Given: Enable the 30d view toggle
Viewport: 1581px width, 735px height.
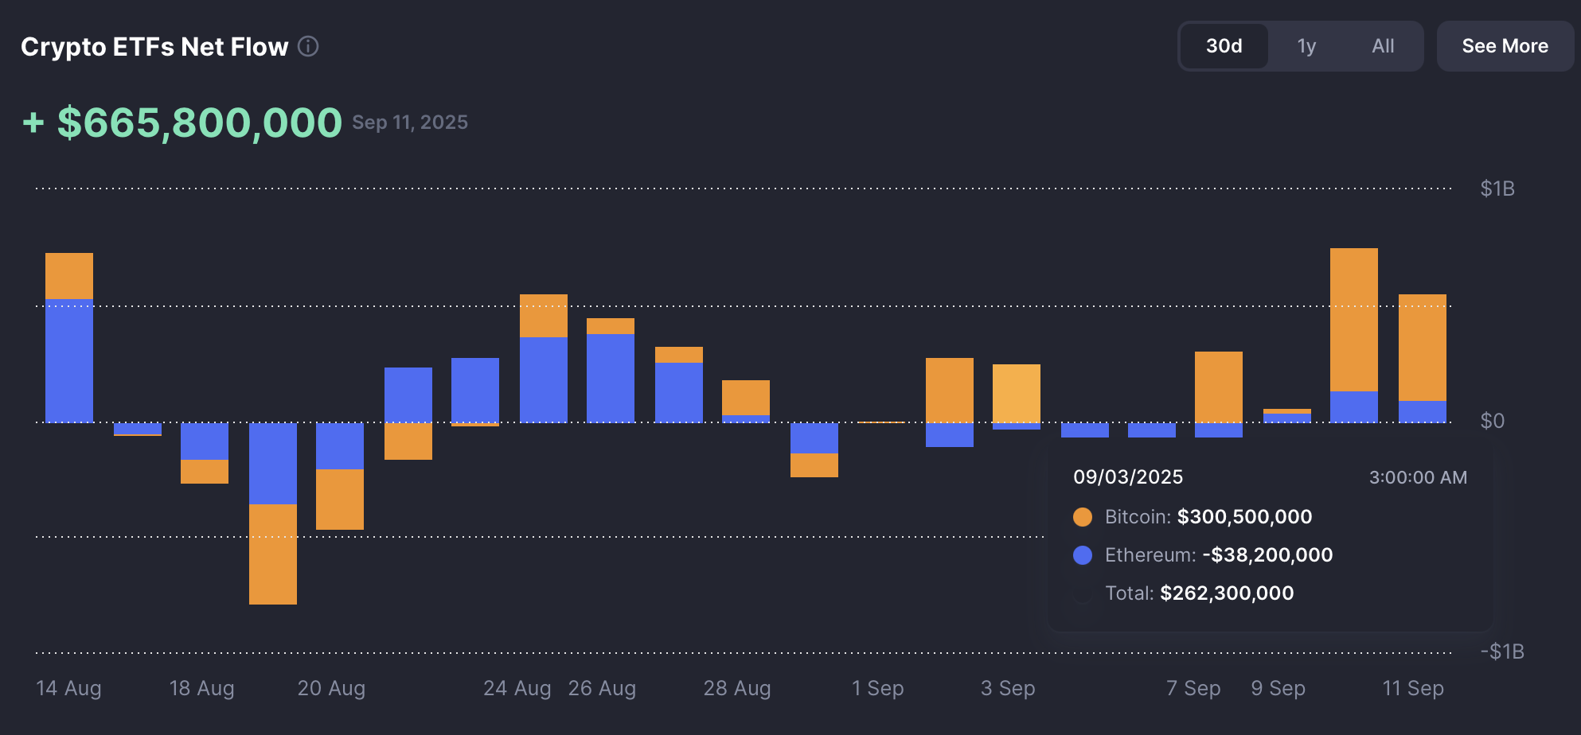Looking at the screenshot, I should pyautogui.click(x=1224, y=46).
